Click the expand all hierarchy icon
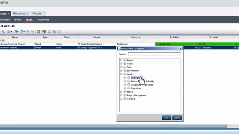239x134 pixels. [x=28, y=31]
